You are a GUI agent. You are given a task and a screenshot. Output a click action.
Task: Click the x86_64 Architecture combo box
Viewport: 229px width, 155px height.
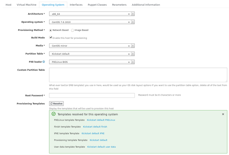(92, 14)
